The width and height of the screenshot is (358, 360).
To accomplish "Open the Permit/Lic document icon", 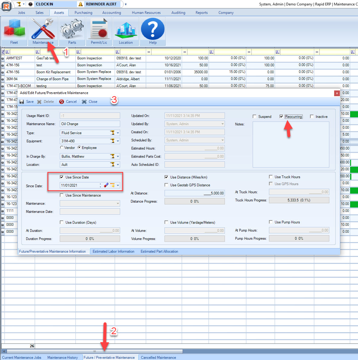I will coord(99,31).
